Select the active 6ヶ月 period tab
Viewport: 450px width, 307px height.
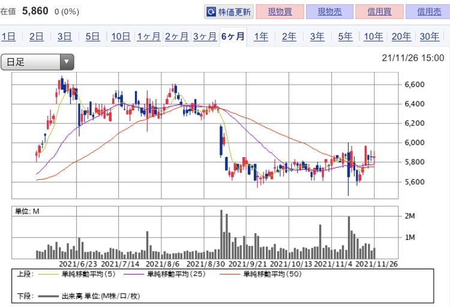[x=233, y=37]
